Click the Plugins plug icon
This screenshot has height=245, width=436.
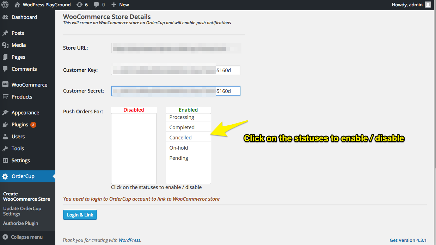[5, 125]
